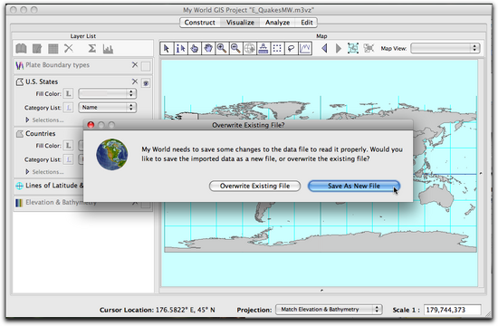Screen dimensions: 498x326
Task: Toggle Plate Boundary types layer visibility box
Action: pos(146,66)
